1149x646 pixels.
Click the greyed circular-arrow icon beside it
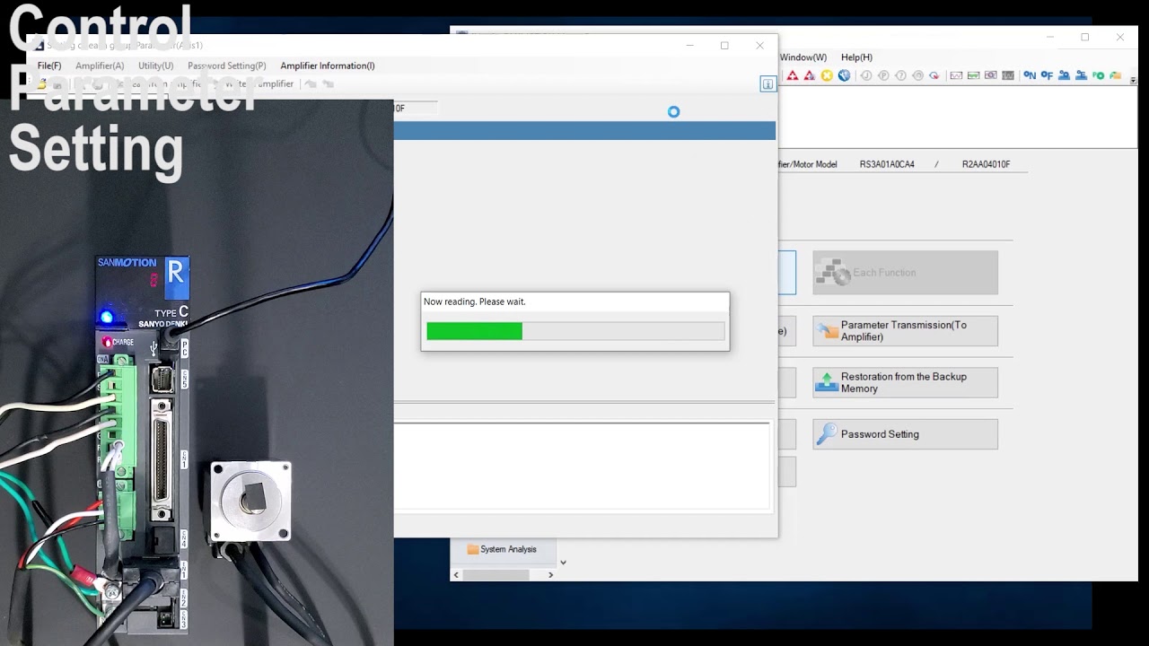[x=917, y=75]
